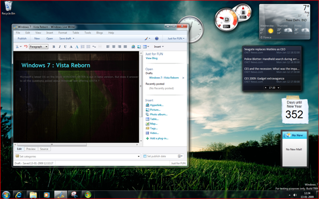Click the Photo album... sidebar icon
Screen dimensions: 319x199
click(x=148, y=114)
